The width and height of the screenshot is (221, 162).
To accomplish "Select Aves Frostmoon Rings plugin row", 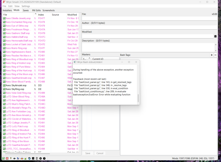I will click(x=41, y=30).
